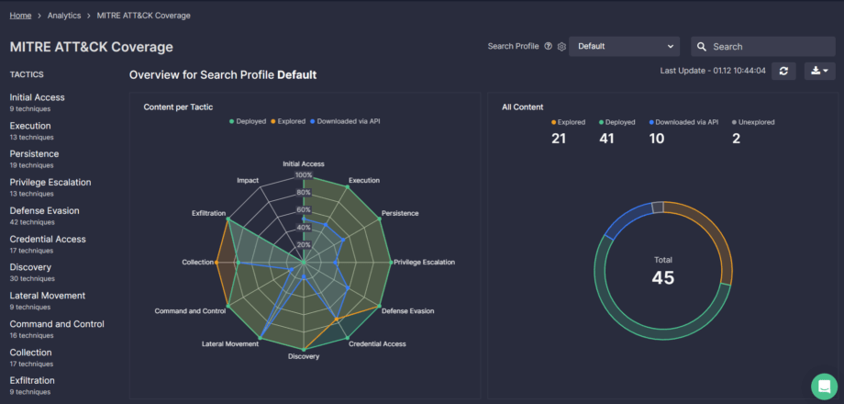Open the chat support bubble icon
Screen dimensions: 844x404
[825, 386]
